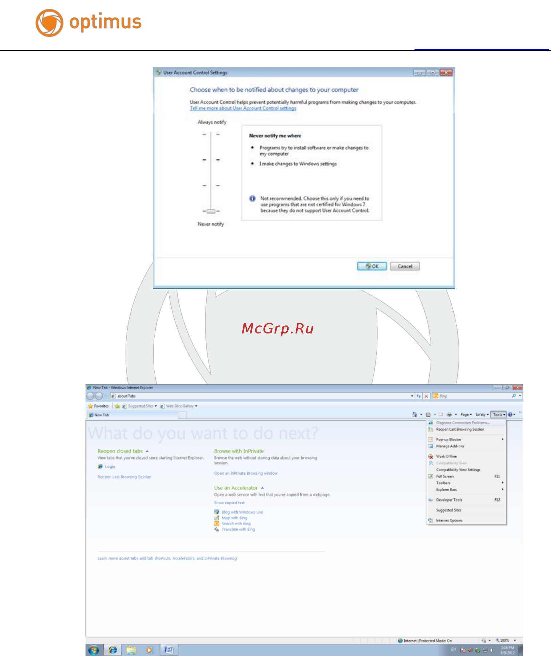Collapse the Reopen closed tabs section
This screenshot has height=656, width=551.
[147, 451]
